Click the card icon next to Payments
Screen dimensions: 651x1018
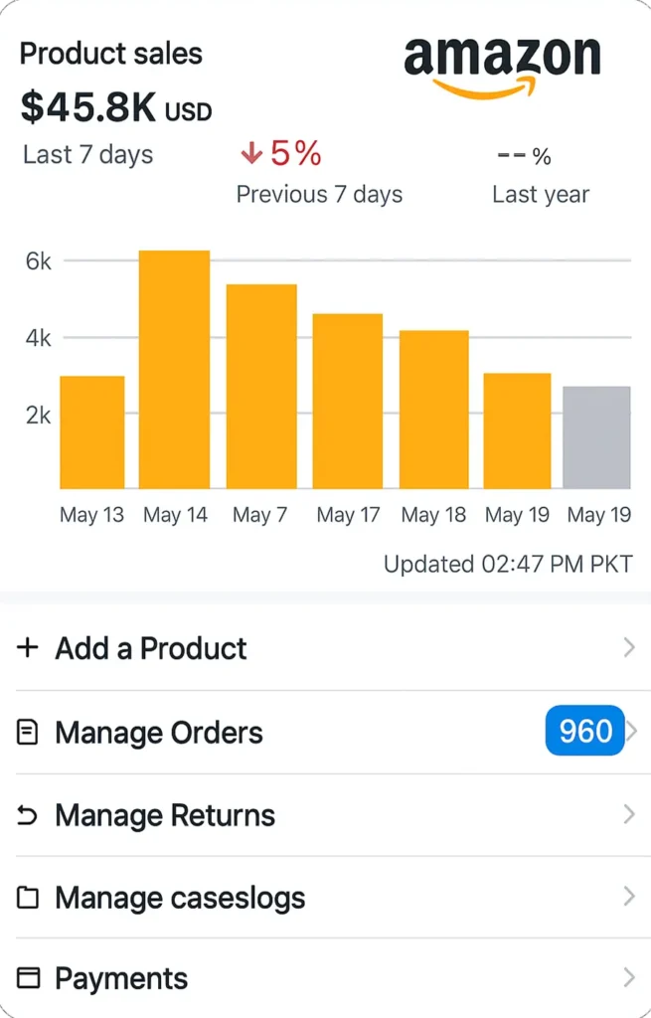tap(27, 978)
